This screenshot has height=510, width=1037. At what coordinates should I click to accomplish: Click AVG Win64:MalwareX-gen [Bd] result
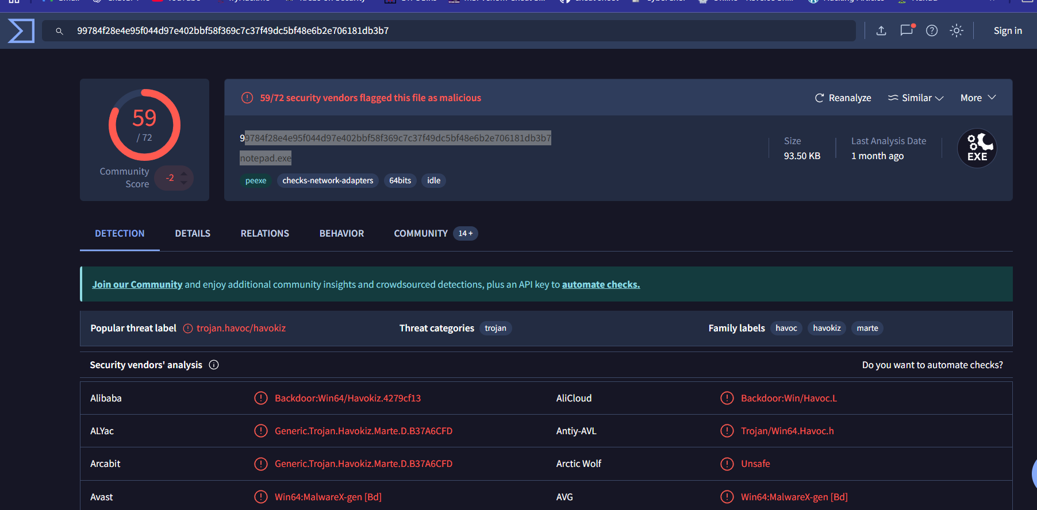(x=794, y=497)
